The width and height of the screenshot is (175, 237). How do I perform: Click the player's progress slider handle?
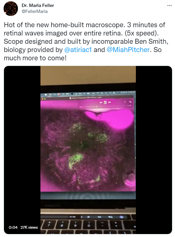[x=97, y=106]
